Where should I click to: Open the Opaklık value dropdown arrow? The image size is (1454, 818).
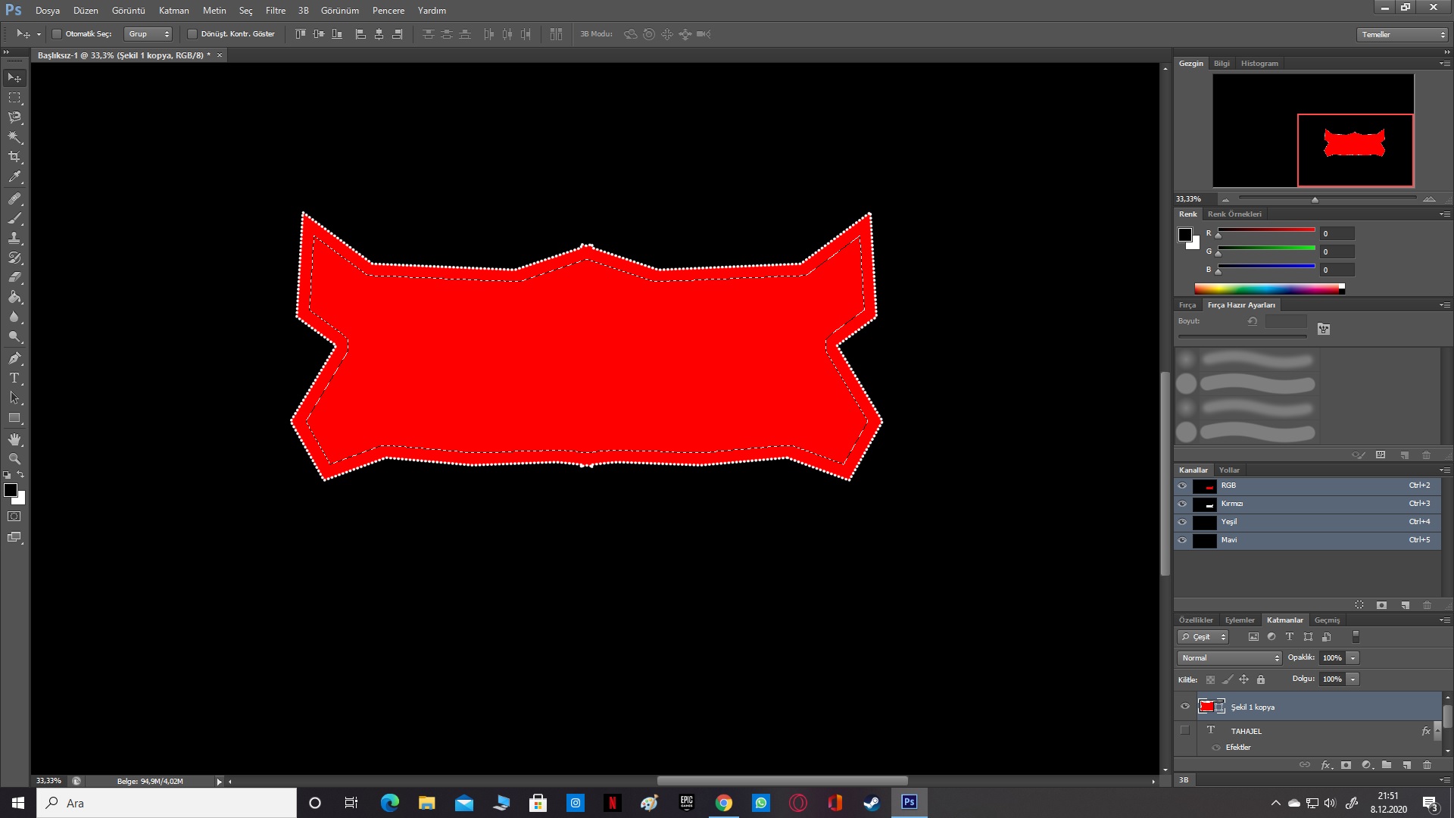tap(1353, 658)
